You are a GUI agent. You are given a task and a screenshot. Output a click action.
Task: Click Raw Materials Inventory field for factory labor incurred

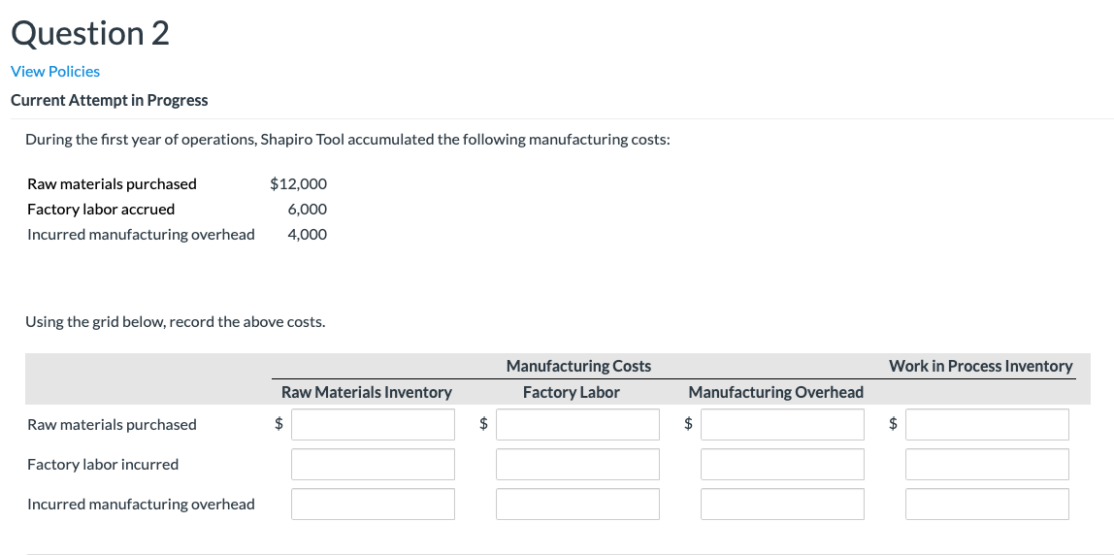373,464
